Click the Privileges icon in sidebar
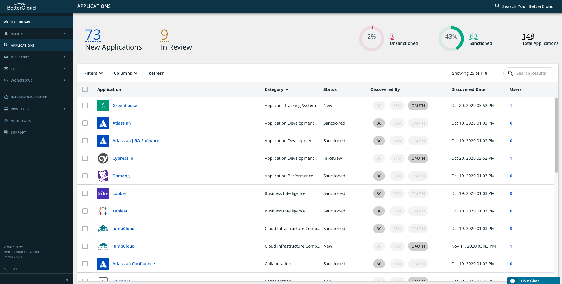Viewport: 562px width, 284px height. (6, 109)
